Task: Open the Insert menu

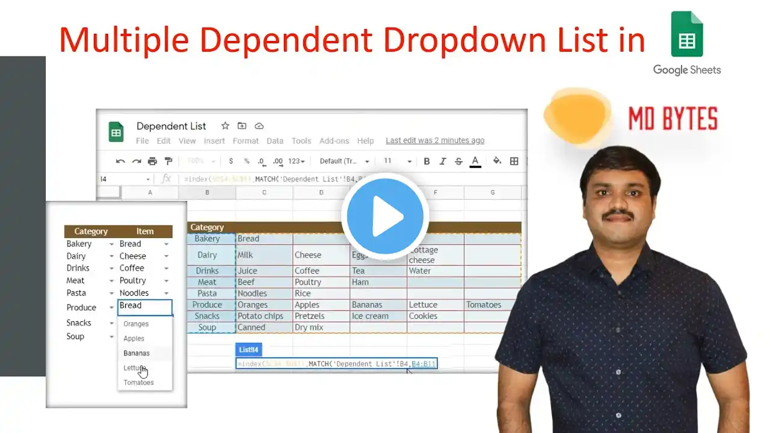Action: [214, 141]
